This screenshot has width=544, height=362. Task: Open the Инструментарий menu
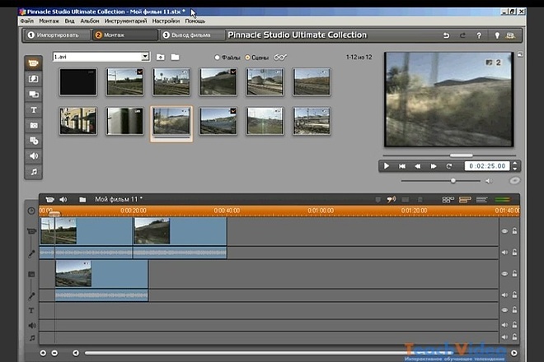125,21
